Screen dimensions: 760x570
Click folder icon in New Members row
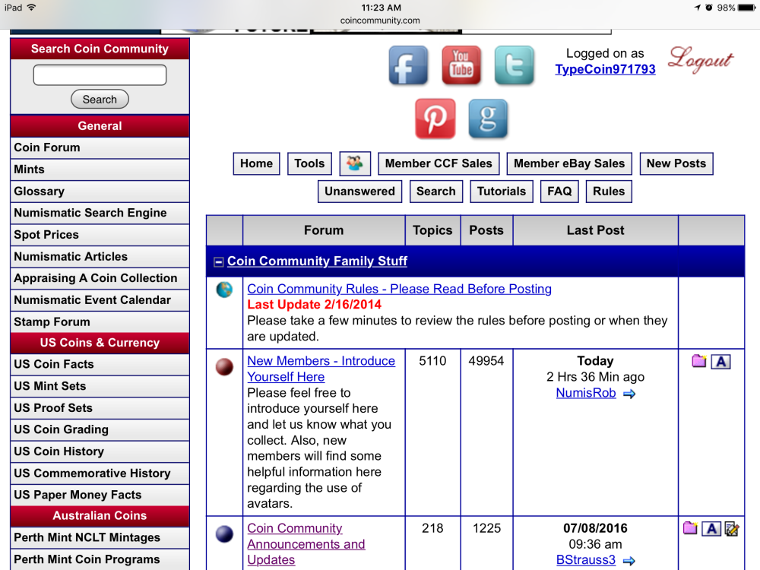(698, 361)
